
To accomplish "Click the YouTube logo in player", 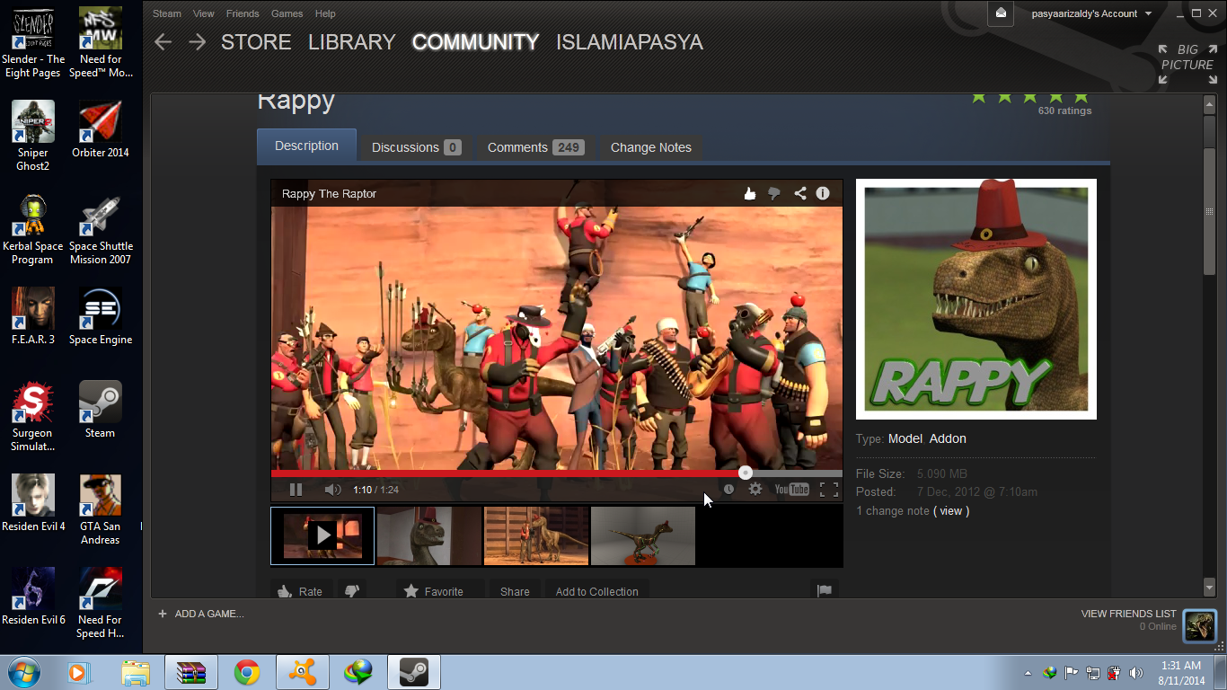I will tap(792, 490).
